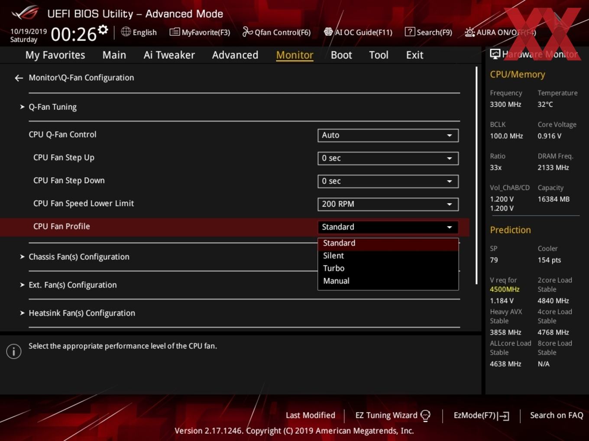The image size is (589, 441).
Task: Open Search on FAQ
Action: click(557, 415)
